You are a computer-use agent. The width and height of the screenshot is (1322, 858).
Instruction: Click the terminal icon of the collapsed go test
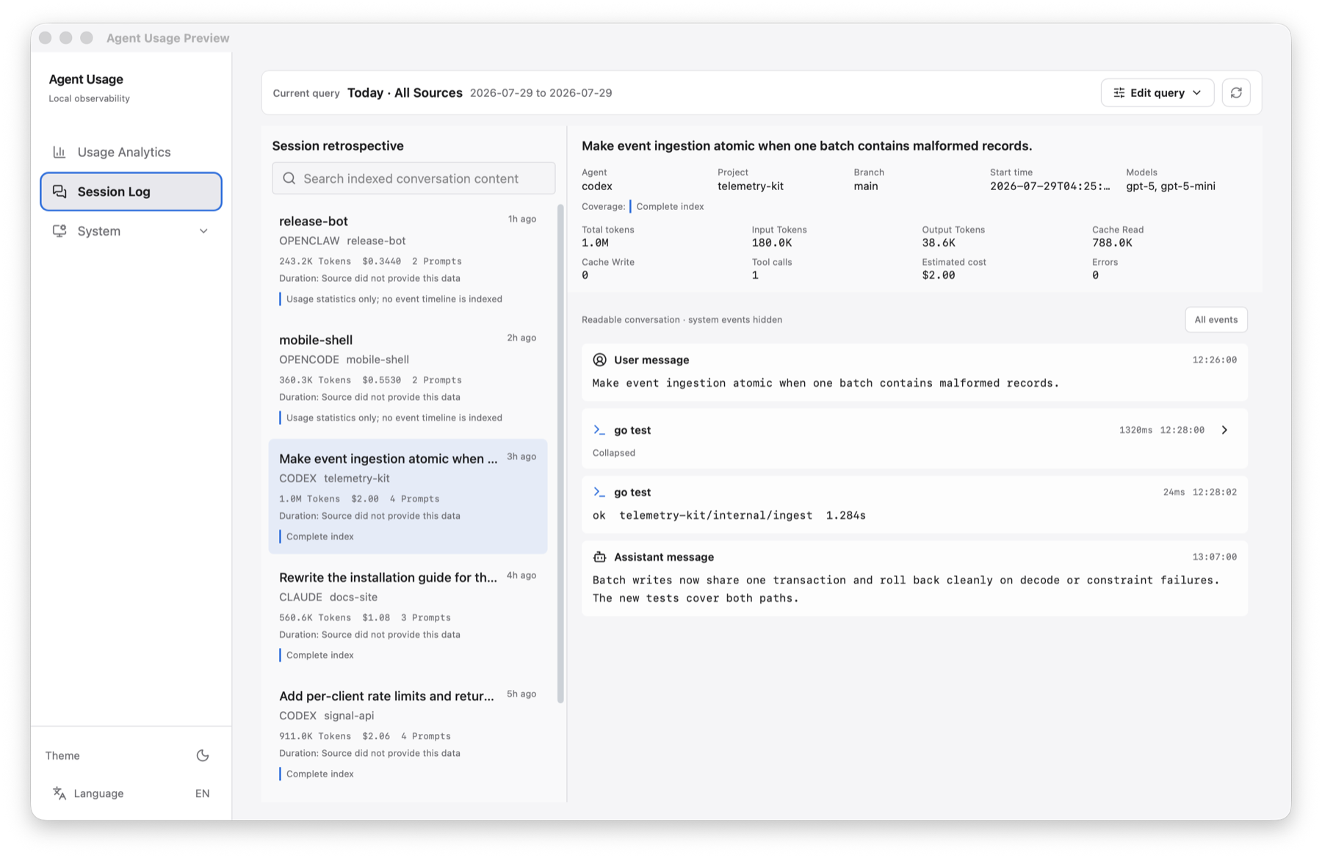click(599, 430)
